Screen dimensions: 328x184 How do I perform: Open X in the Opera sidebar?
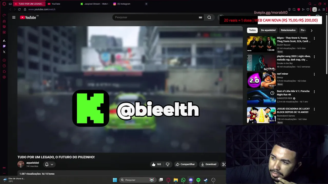(4, 52)
